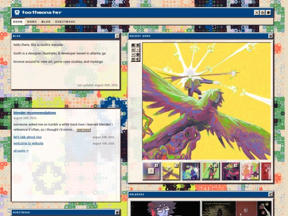Open the Guestbook tab
Viewport: 288px width, 216px height.
65,22
